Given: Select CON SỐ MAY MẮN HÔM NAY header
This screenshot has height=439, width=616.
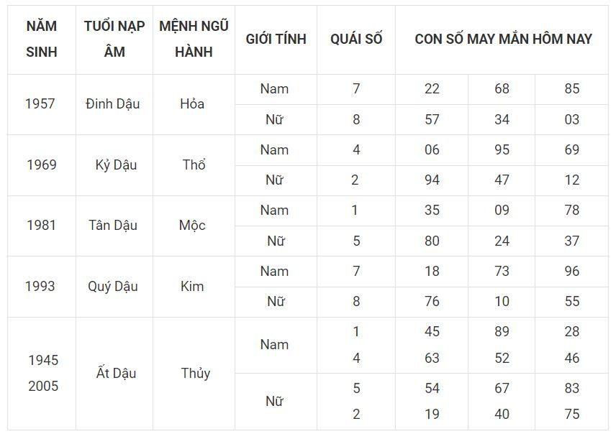Looking at the screenshot, I should tap(503, 40).
